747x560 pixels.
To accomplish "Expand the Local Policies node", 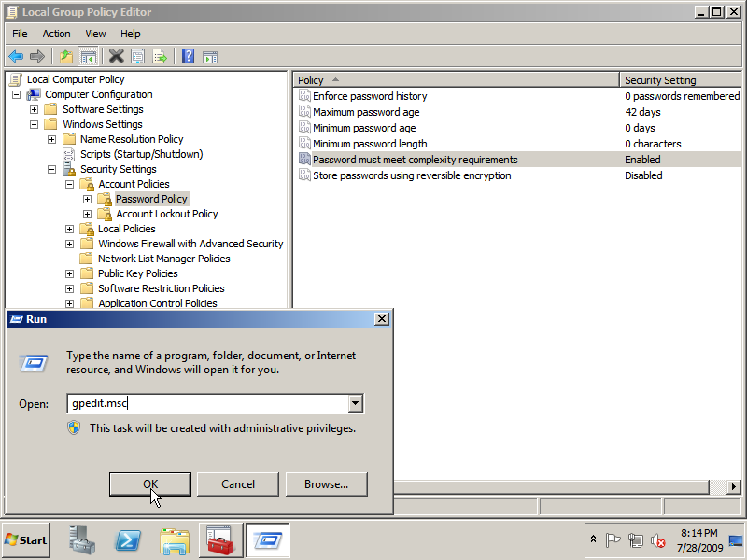I will pyautogui.click(x=69, y=229).
